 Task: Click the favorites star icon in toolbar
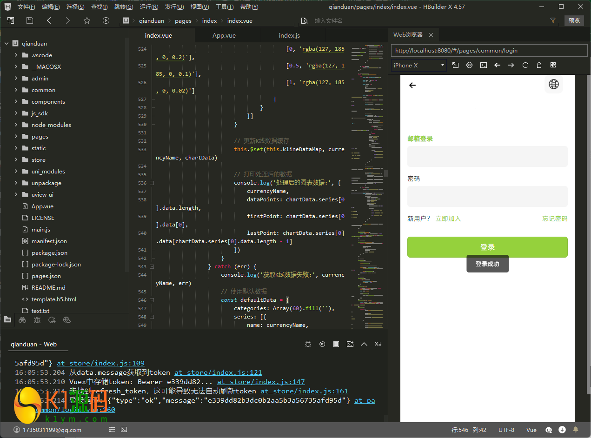[x=87, y=20]
